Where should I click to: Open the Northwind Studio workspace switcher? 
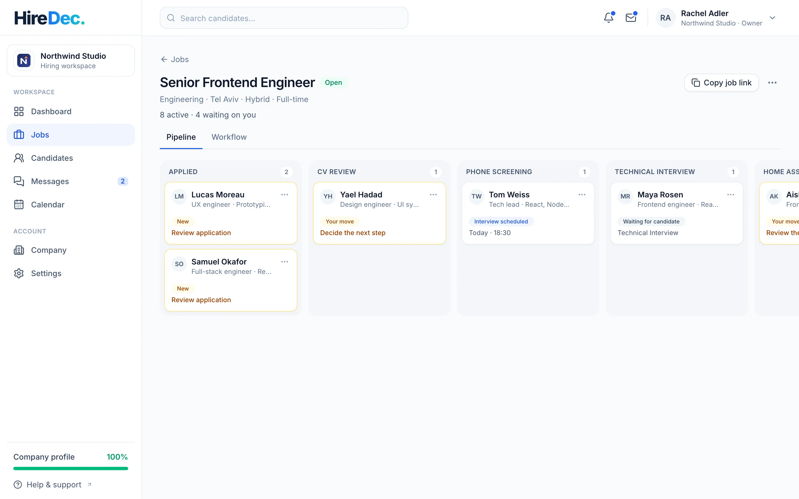71,60
